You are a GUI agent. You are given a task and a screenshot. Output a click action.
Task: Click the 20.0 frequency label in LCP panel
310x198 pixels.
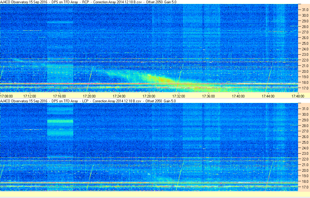coord(305,170)
